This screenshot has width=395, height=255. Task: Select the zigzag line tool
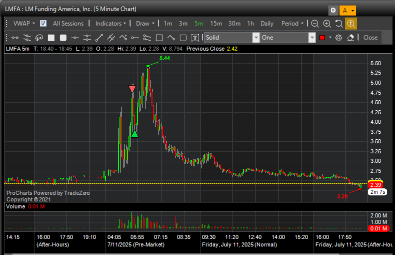tap(171, 38)
